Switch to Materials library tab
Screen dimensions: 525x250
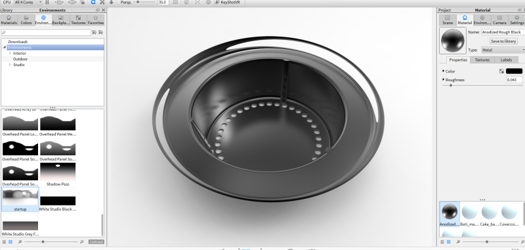pos(9,20)
